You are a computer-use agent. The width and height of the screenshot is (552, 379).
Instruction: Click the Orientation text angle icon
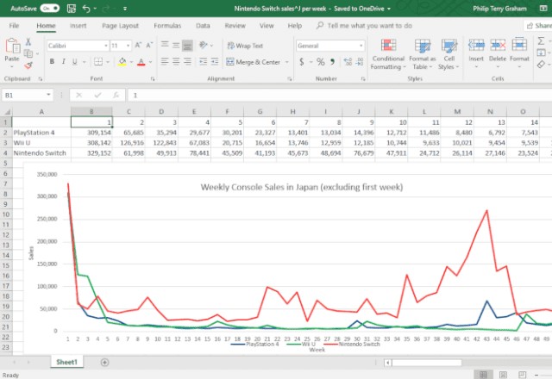204,45
